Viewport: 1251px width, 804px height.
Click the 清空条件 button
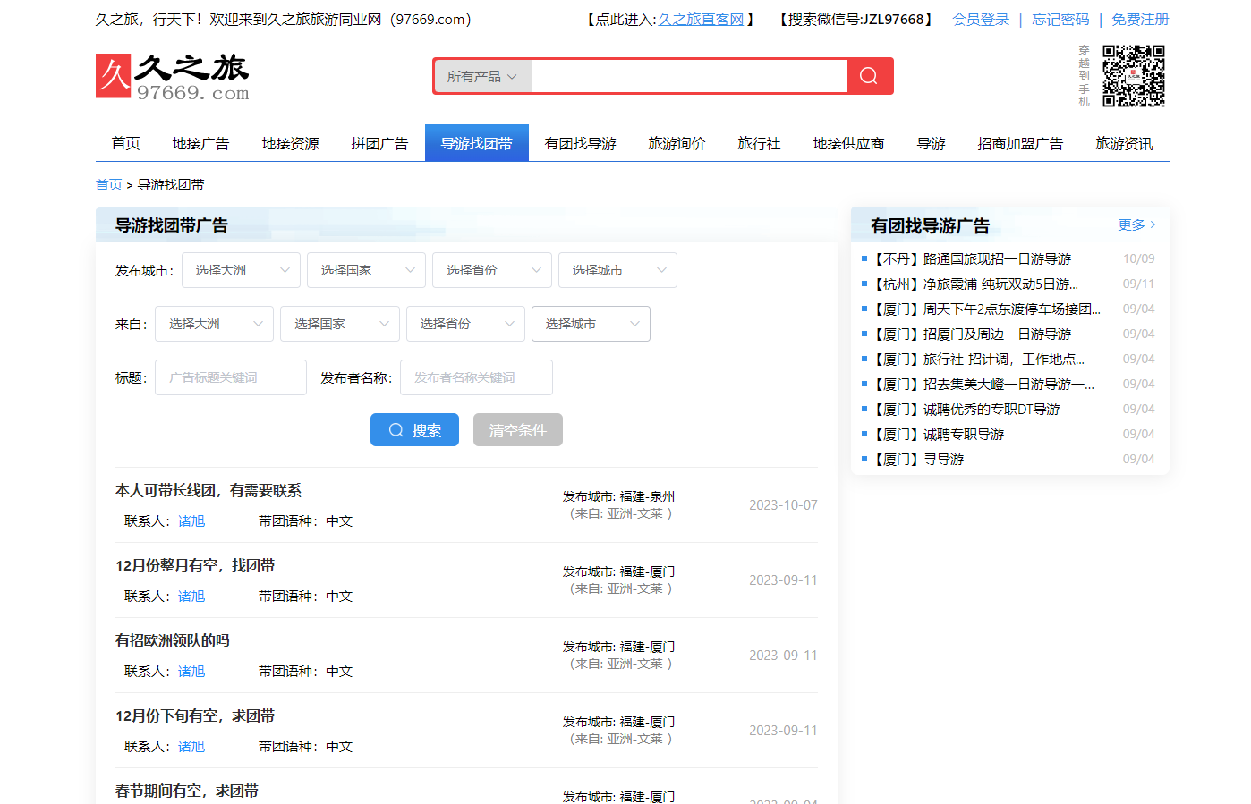[x=518, y=430]
